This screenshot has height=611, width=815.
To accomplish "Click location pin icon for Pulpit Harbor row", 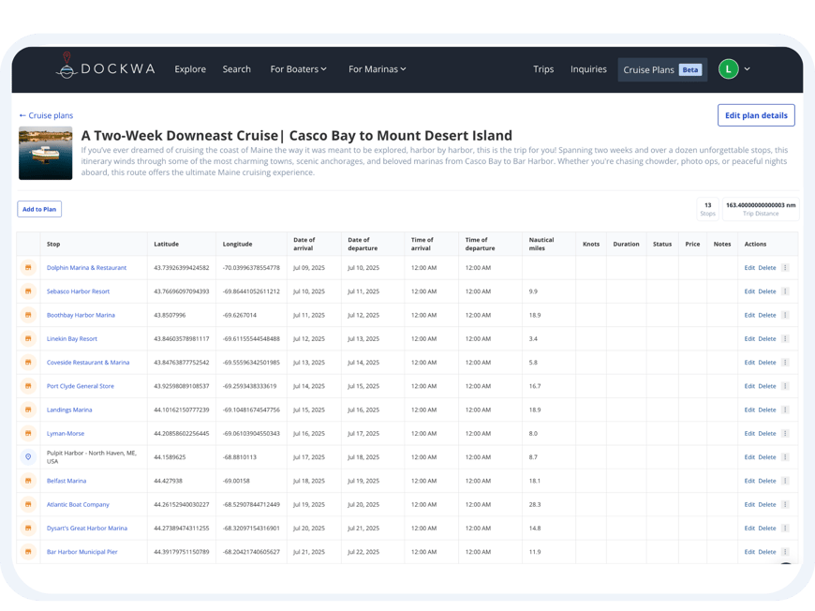I will [29, 457].
